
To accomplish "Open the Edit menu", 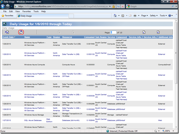I will tap(11, 11).
